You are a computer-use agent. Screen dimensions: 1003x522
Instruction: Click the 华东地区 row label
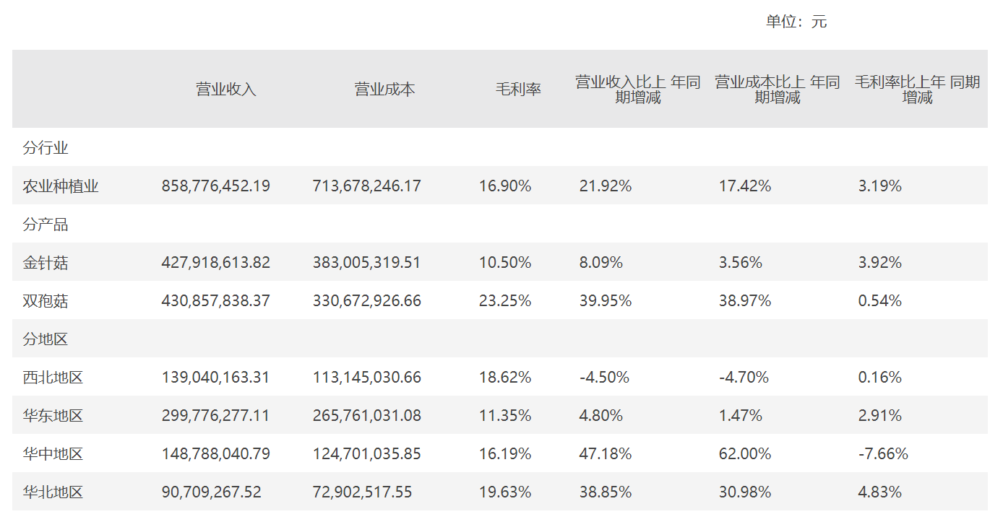point(53,416)
